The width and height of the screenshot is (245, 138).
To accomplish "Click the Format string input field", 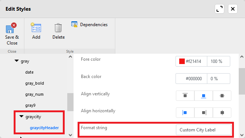I will 204,130.
